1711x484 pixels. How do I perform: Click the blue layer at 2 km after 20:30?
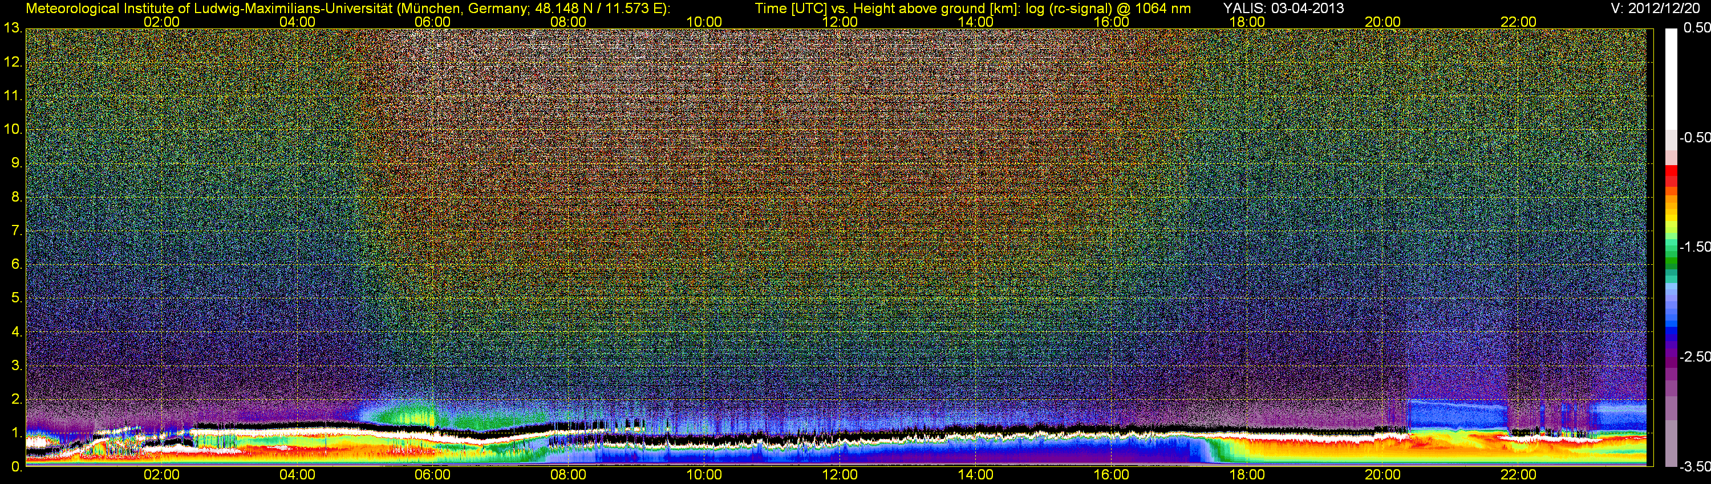[1458, 415]
